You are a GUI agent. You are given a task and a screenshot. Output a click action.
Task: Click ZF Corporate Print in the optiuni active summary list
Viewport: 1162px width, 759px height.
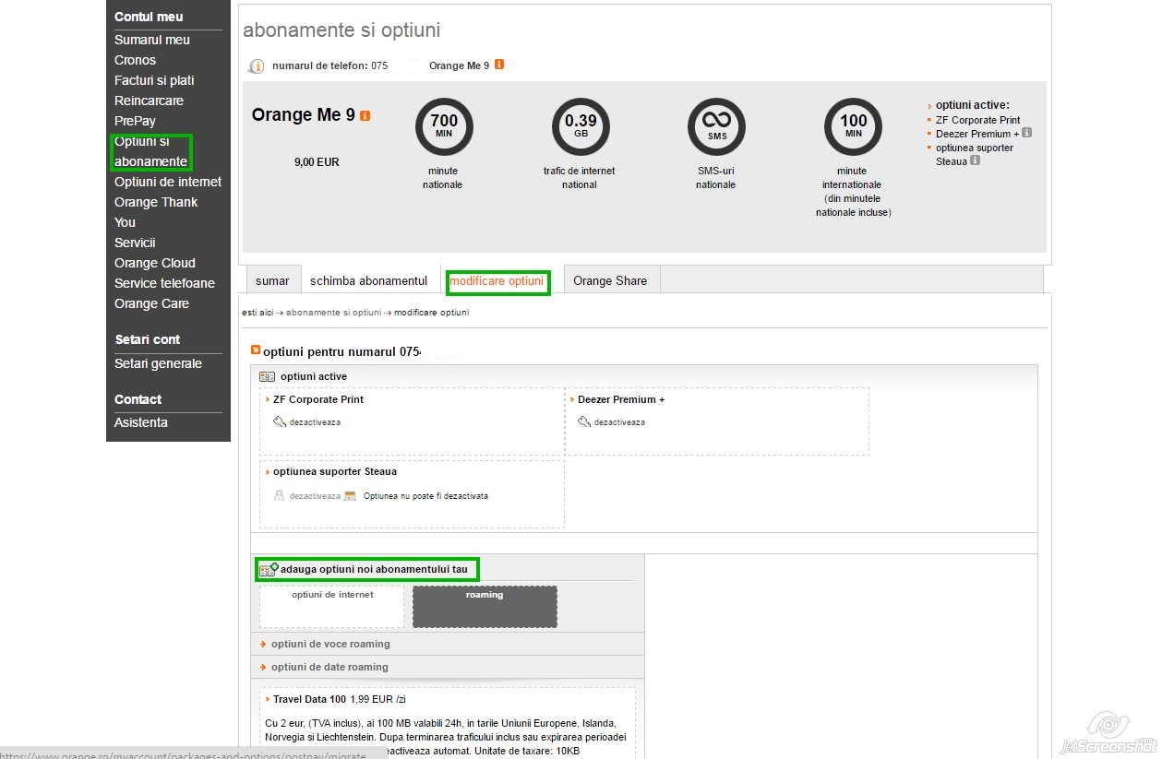[978, 120]
